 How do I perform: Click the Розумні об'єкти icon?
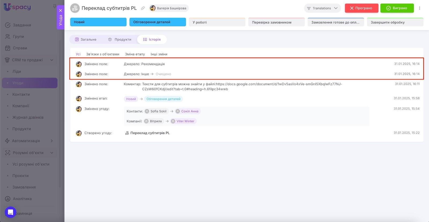pyautogui.click(x=8, y=153)
